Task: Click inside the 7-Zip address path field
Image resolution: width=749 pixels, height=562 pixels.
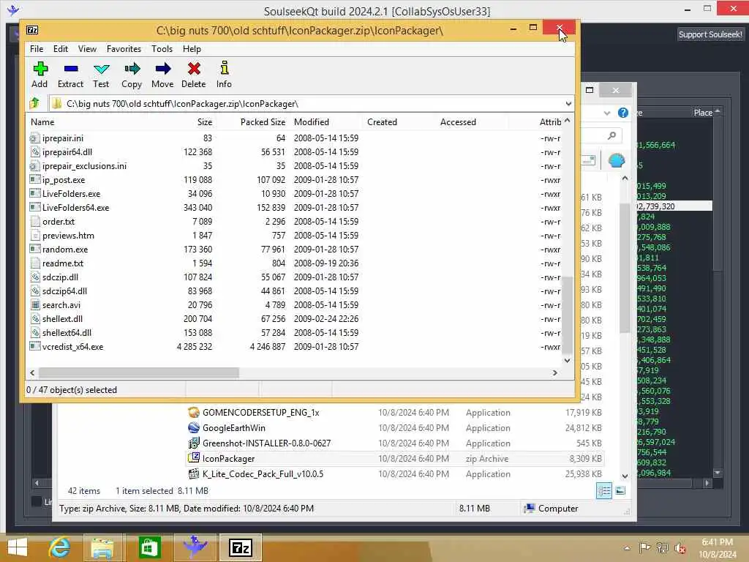Action: (306, 104)
